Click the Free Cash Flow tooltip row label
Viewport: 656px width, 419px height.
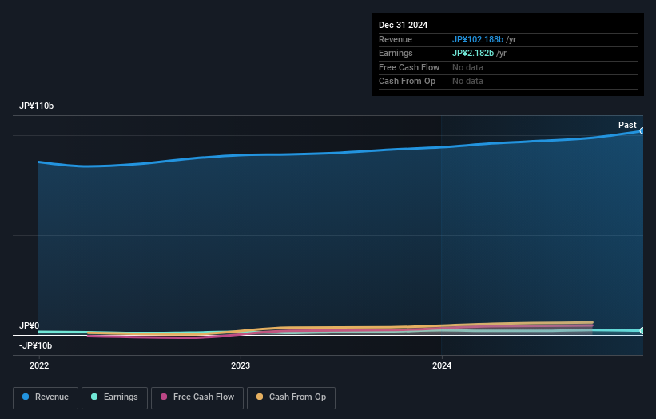pos(409,67)
